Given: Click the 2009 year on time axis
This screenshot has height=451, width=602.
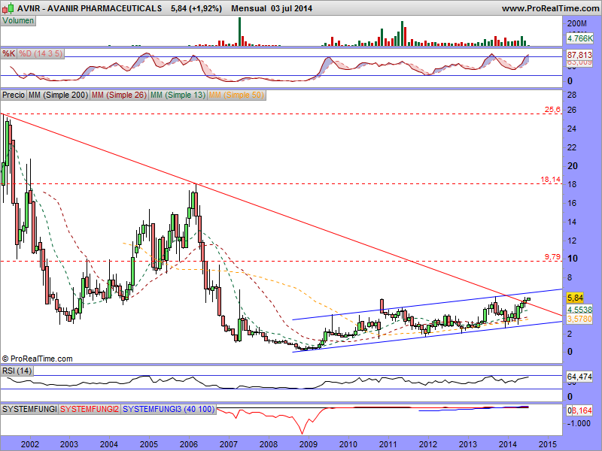Looking at the screenshot, I should [309, 444].
